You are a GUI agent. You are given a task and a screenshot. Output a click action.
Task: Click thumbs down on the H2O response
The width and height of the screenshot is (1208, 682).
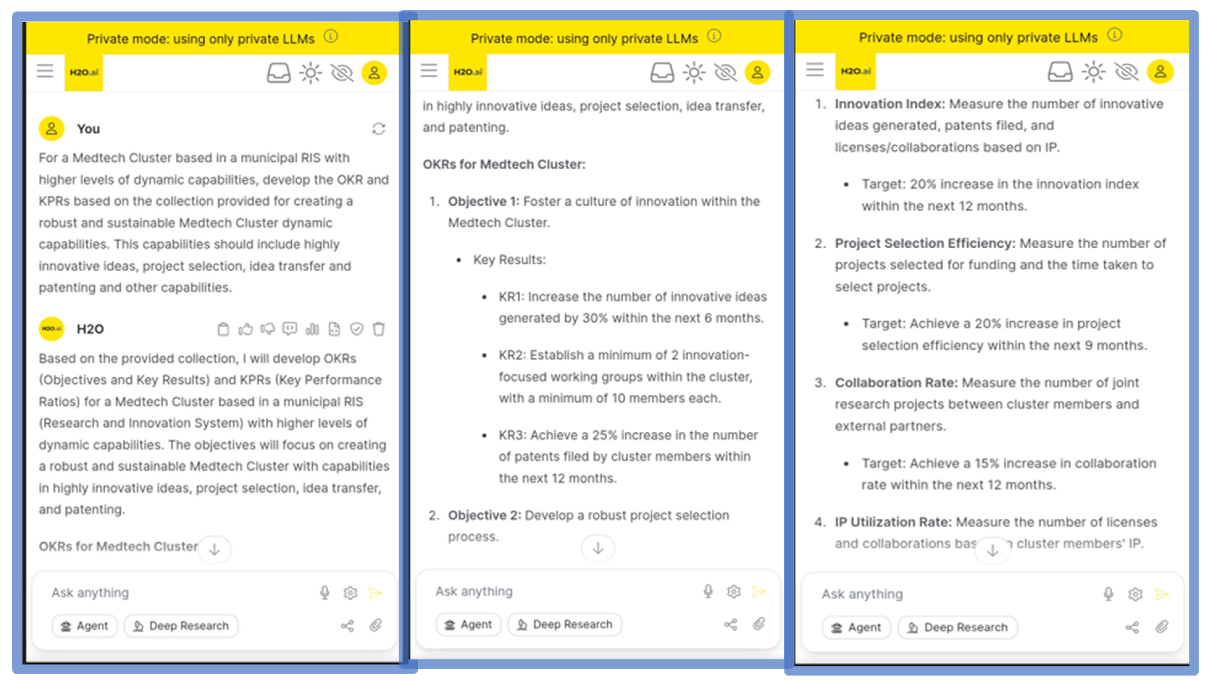point(267,329)
